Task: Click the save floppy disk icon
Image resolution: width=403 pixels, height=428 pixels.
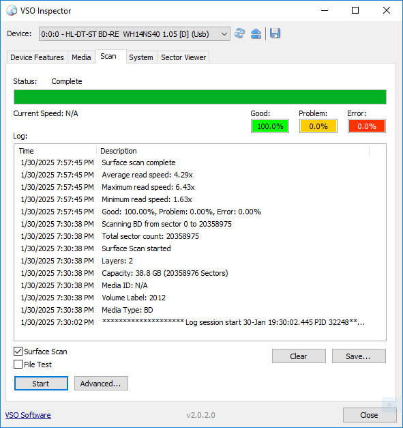Action: pyautogui.click(x=275, y=33)
